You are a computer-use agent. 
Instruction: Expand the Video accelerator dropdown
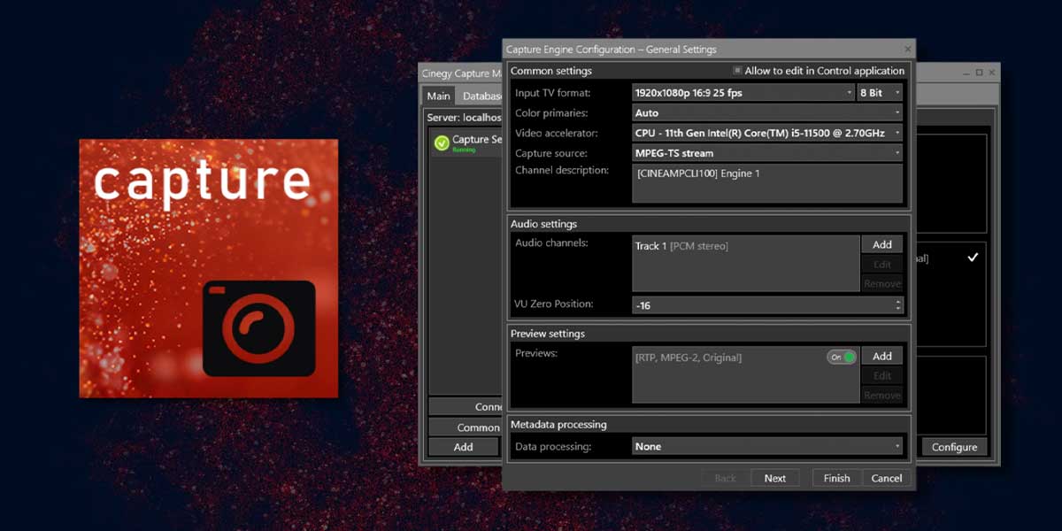(766, 133)
